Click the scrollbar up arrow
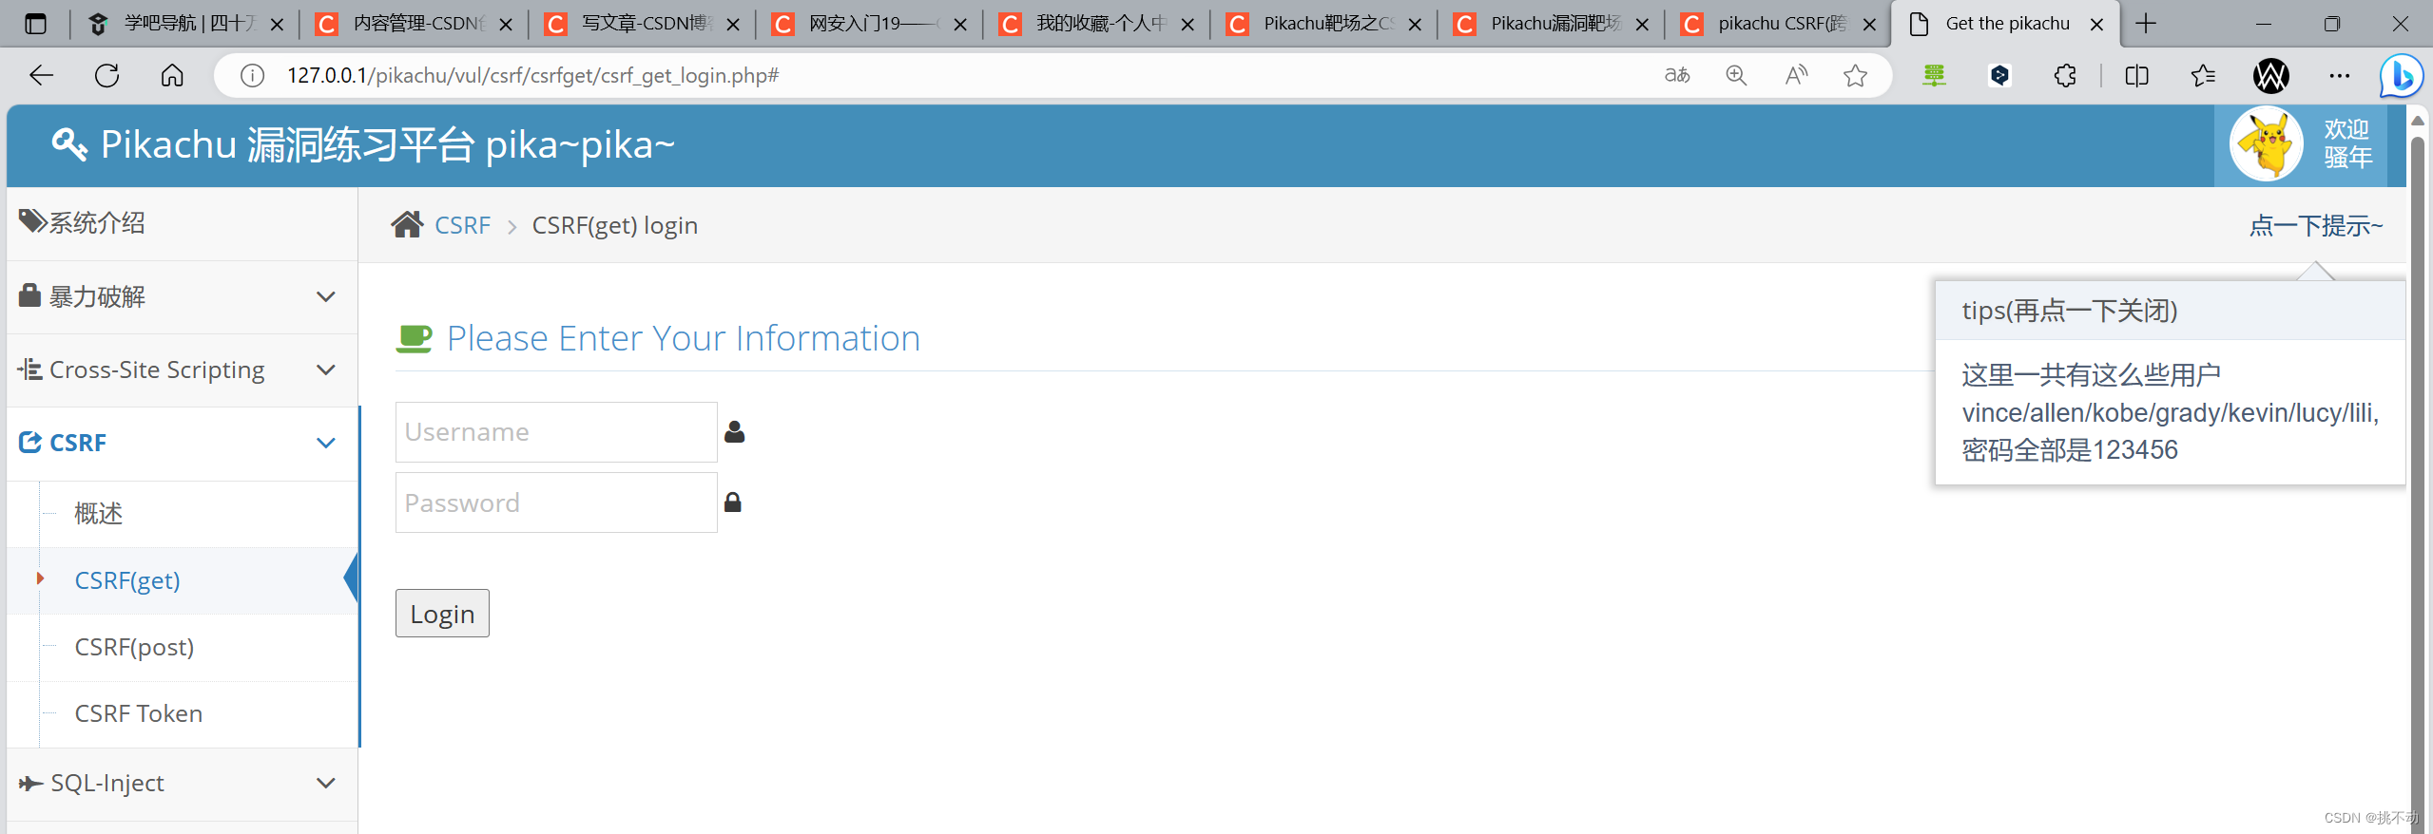The image size is (2433, 834). [x=2418, y=121]
